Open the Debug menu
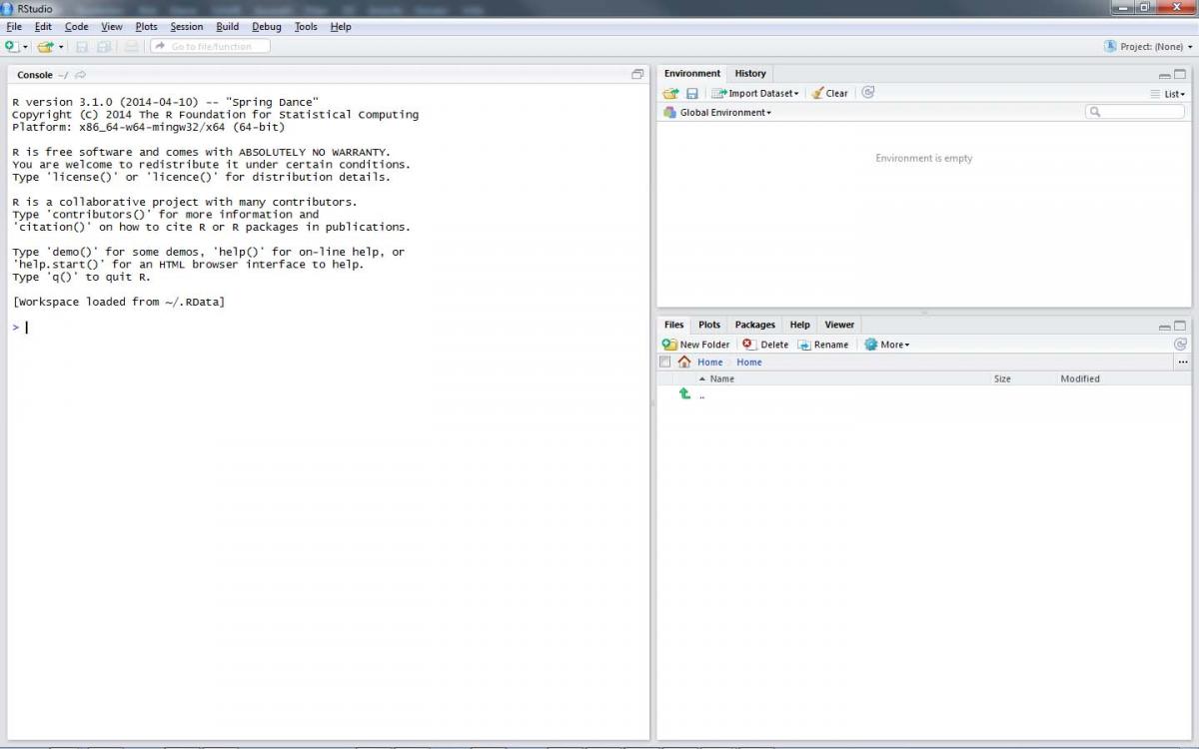 click(267, 27)
